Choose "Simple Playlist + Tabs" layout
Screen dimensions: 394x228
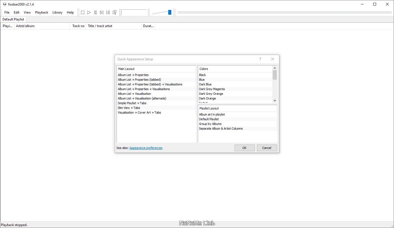156,103
